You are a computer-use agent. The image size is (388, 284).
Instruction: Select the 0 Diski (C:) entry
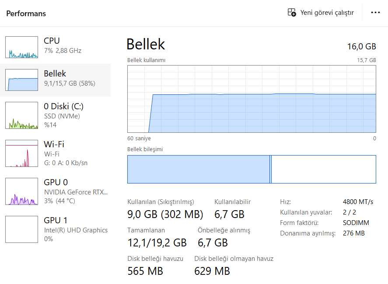pos(56,115)
